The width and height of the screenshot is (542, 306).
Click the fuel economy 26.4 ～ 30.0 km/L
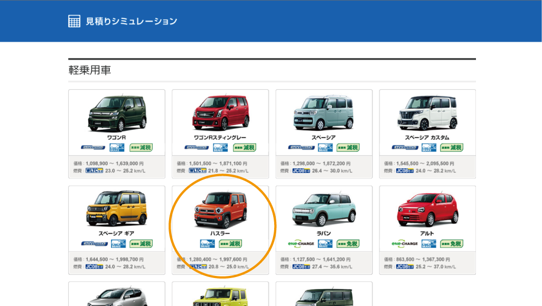[x=332, y=170]
